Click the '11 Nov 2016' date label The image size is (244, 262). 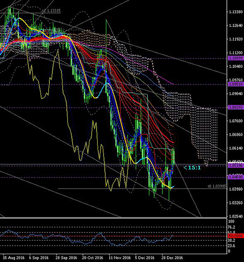click(x=120, y=258)
